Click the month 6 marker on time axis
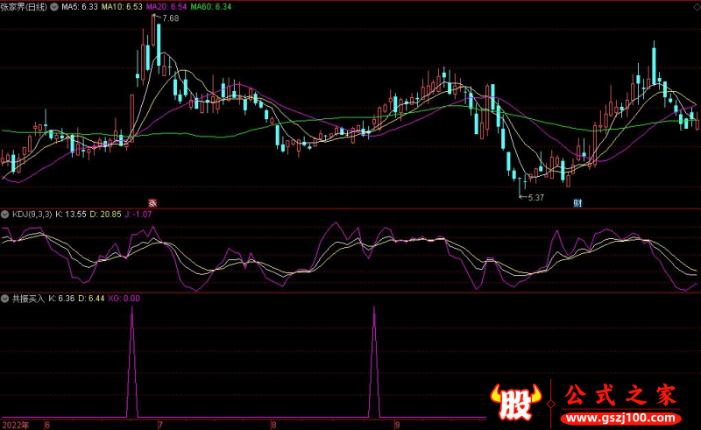This screenshot has height=430, width=701. pyautogui.click(x=47, y=425)
